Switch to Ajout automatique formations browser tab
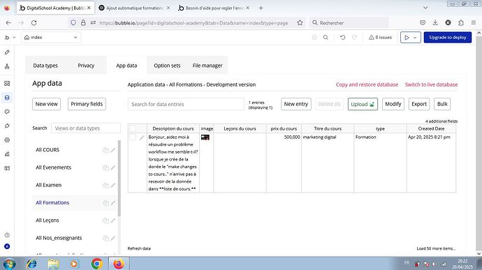 point(134,8)
